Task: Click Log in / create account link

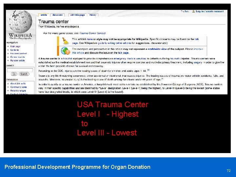Action: tap(210, 11)
